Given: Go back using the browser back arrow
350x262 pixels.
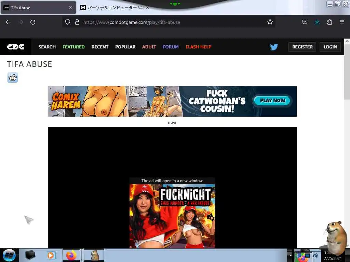Looking at the screenshot, I should click(x=8, y=22).
